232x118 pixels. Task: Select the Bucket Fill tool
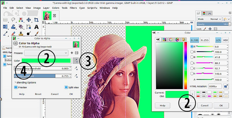[x=21, y=27]
